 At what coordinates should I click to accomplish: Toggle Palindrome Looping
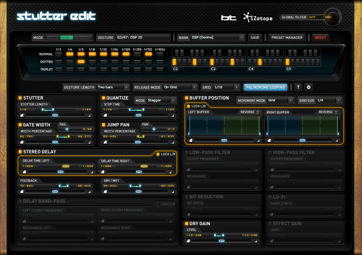click(x=265, y=87)
